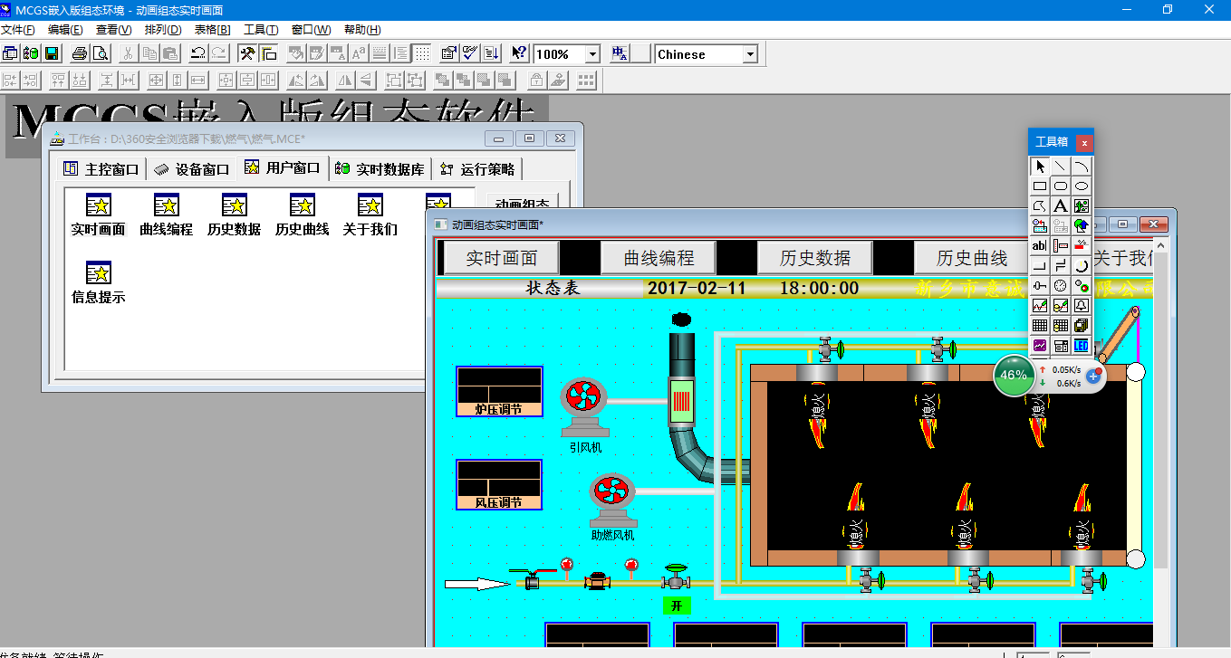Save the project with the floppy disk icon
This screenshot has width=1231, height=658.
[x=52, y=54]
